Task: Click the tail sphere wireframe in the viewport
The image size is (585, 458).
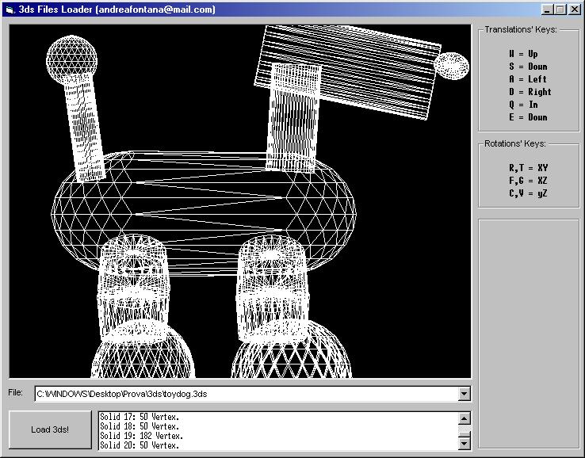Action: 72,56
